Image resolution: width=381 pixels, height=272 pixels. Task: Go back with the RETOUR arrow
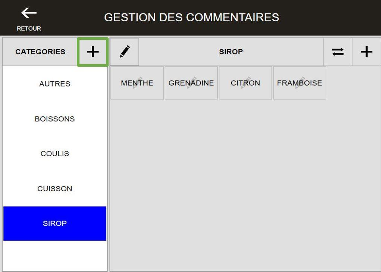[x=29, y=13]
